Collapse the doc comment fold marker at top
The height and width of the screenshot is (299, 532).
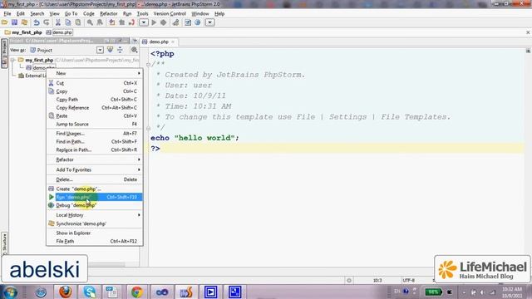pyautogui.click(x=148, y=65)
